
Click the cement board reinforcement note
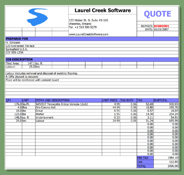pos(32,80)
